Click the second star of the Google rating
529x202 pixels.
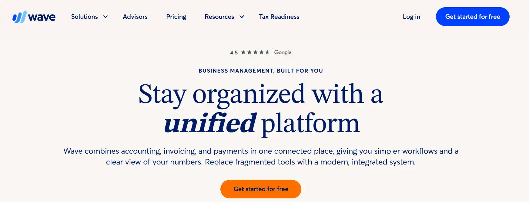[x=249, y=52]
